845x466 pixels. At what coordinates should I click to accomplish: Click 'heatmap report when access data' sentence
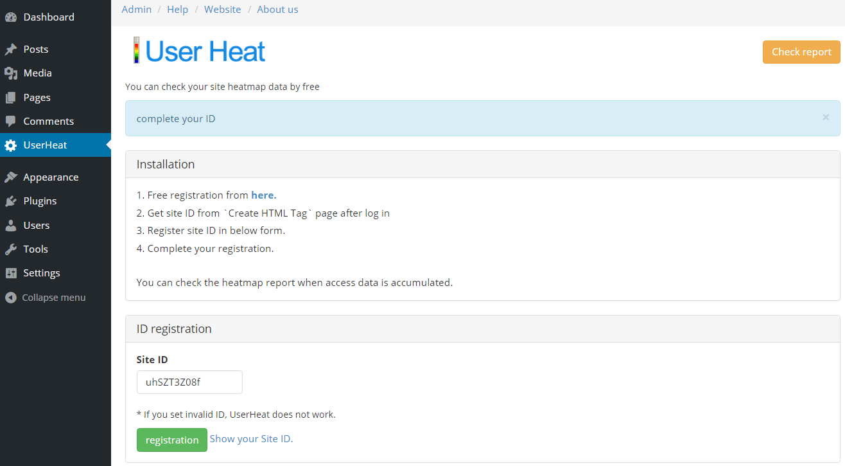295,283
